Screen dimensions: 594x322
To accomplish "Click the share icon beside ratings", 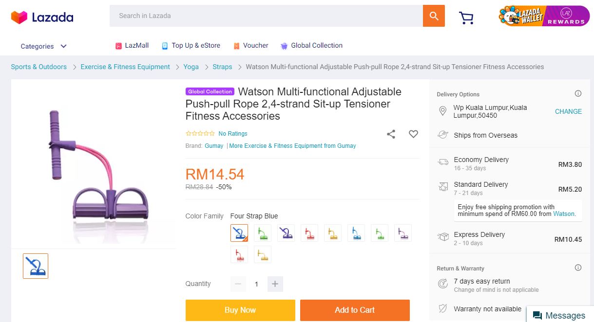I will tap(391, 134).
